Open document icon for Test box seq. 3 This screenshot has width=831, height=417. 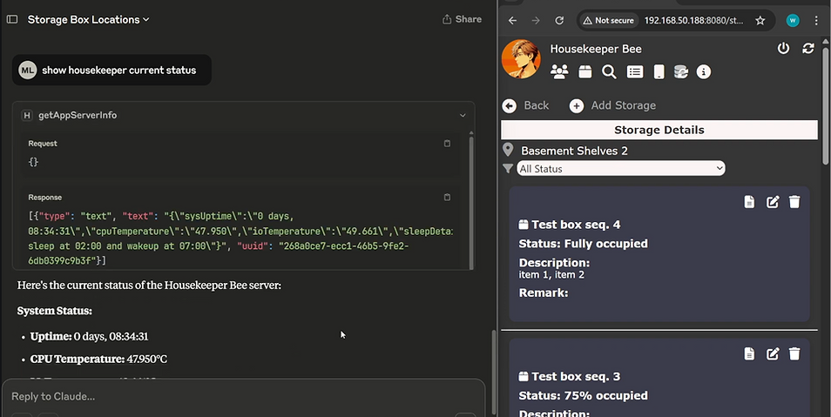point(749,353)
